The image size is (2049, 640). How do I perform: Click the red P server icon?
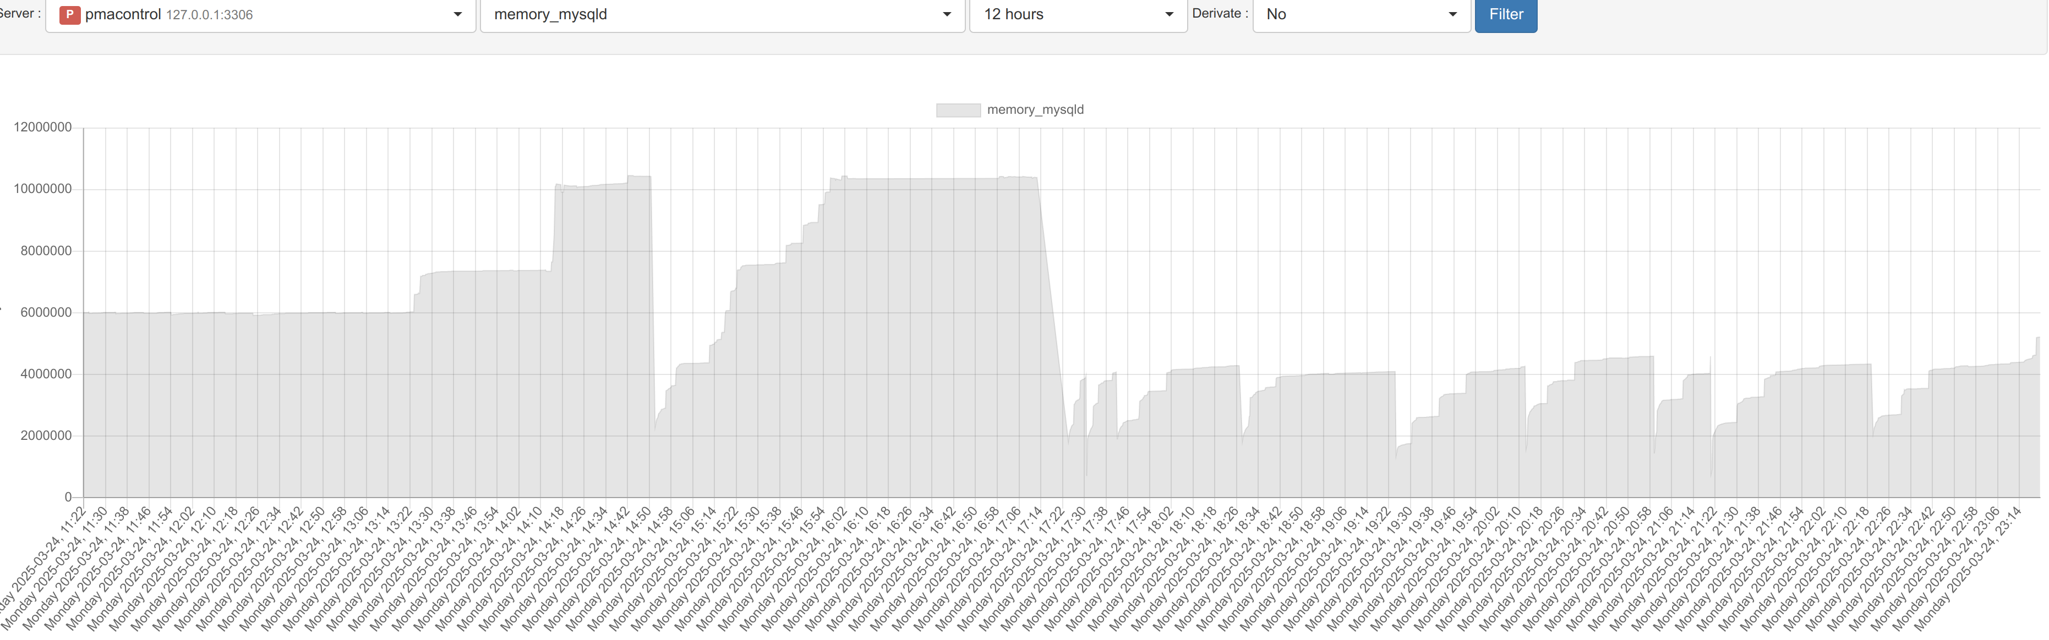click(70, 14)
